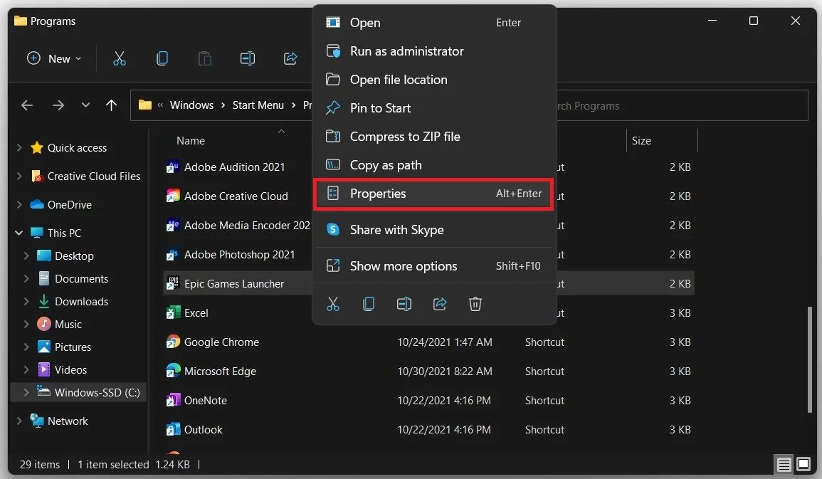This screenshot has height=479, width=822.
Task: Click the Share icon in the toolbar
Action: click(290, 58)
